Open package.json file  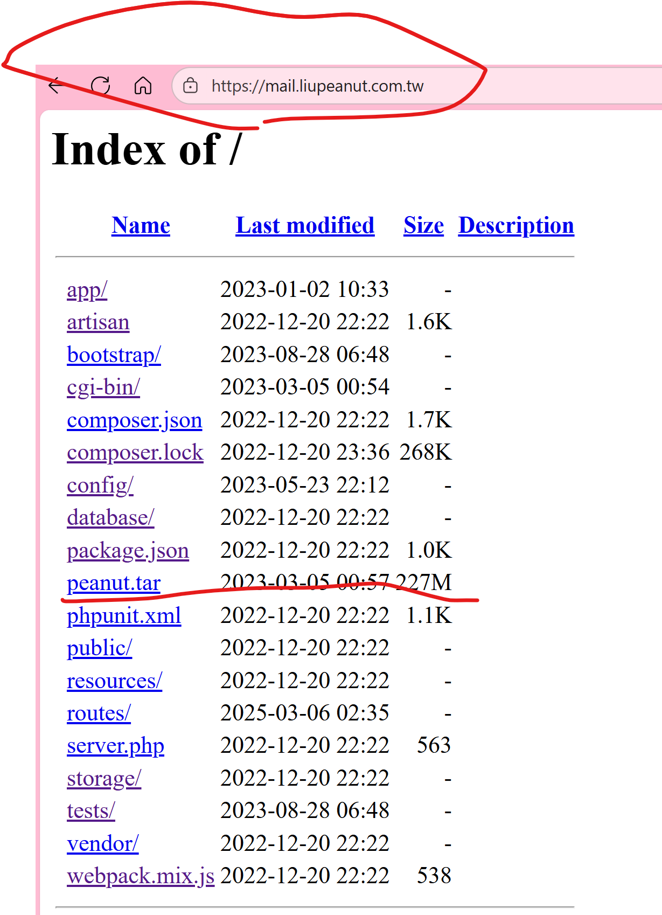click(x=128, y=550)
